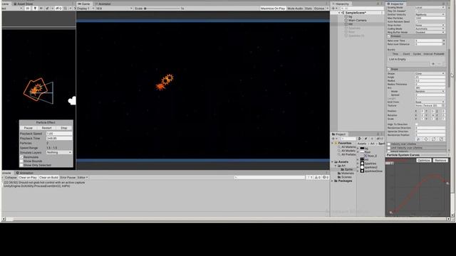This screenshot has height=256, width=456.
Task: Toggle Auto Random Seed checkbox
Action: pos(417,21)
